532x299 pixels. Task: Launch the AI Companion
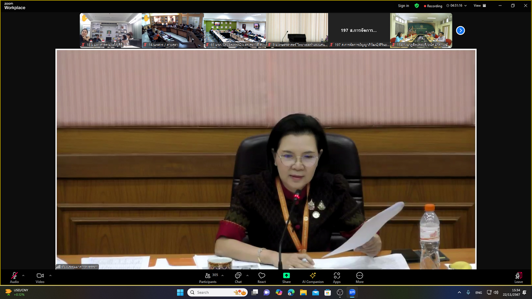313,277
